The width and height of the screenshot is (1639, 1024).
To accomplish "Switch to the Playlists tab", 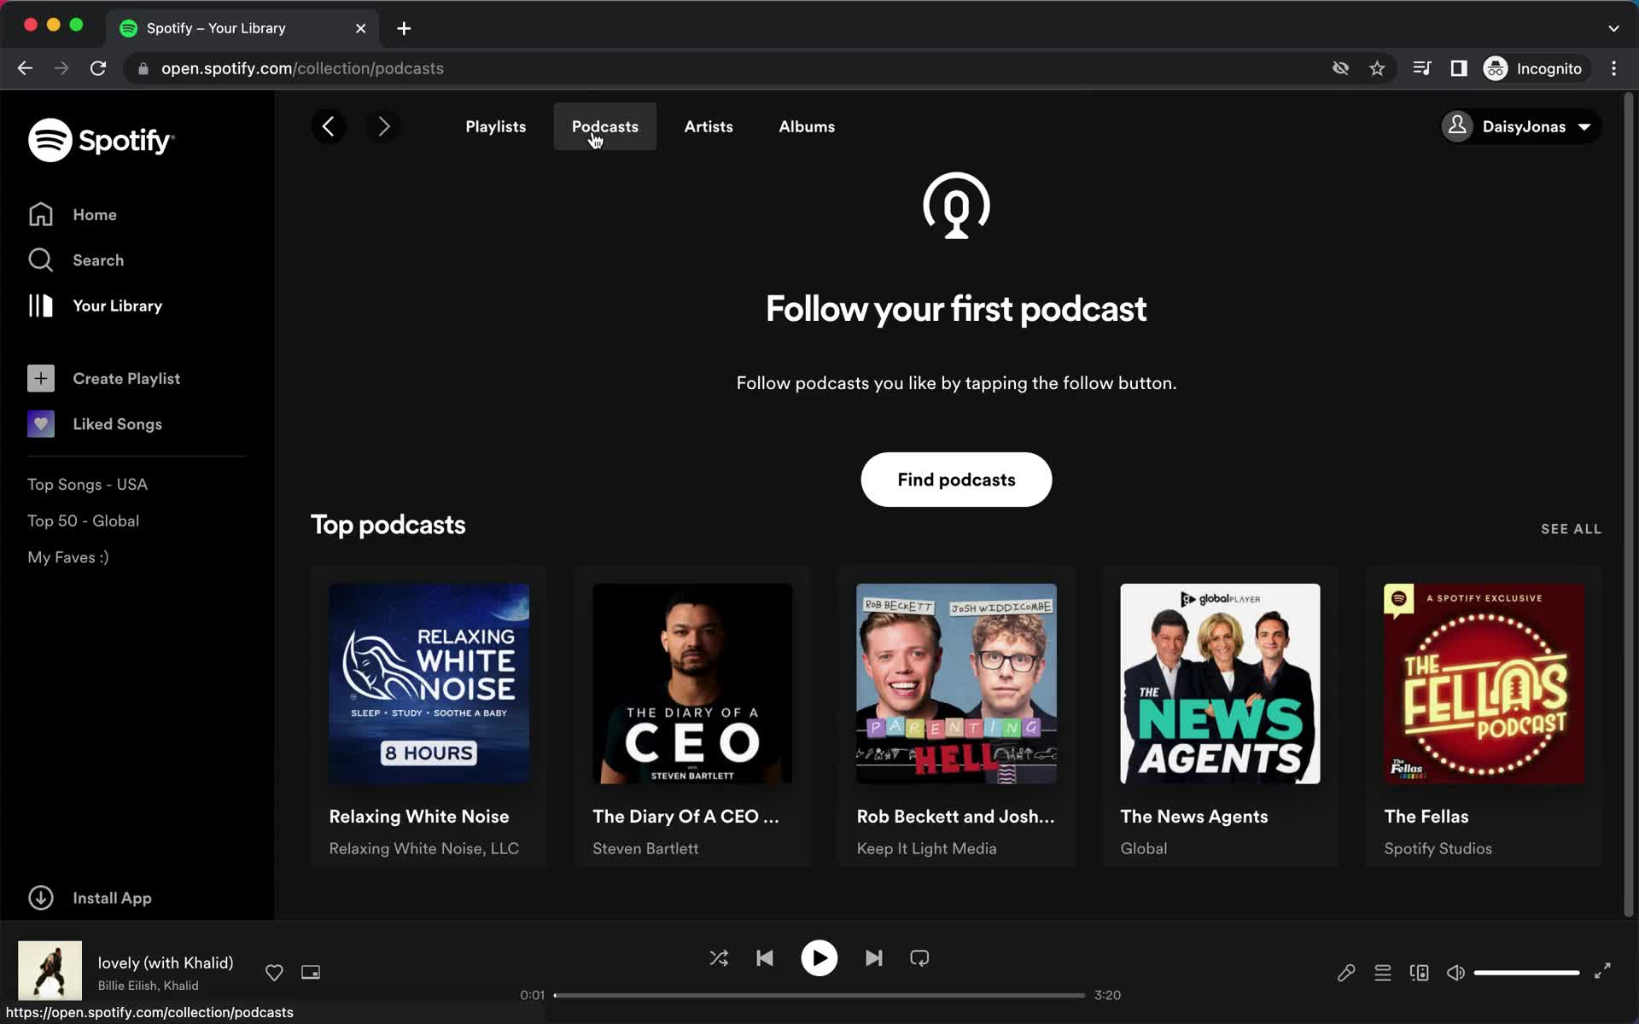I will pos(495,126).
